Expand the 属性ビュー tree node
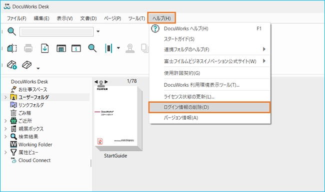The height and width of the screenshot is (192, 325). 5,153
